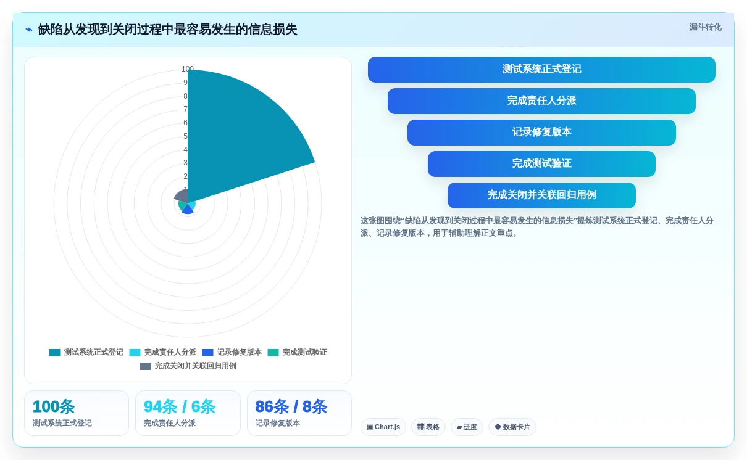Image resolution: width=747 pixels, height=460 pixels.
Task: Click the small gray polar chart segment
Action: [182, 197]
